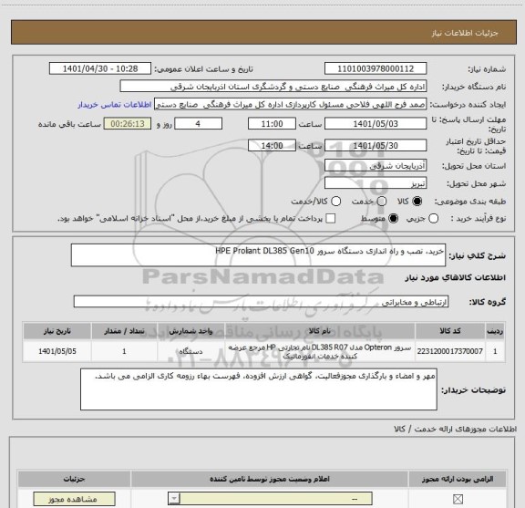Screen dimensions: 525x508
Task: Click the تاریخ نیاز column header
Action: [x=57, y=331]
